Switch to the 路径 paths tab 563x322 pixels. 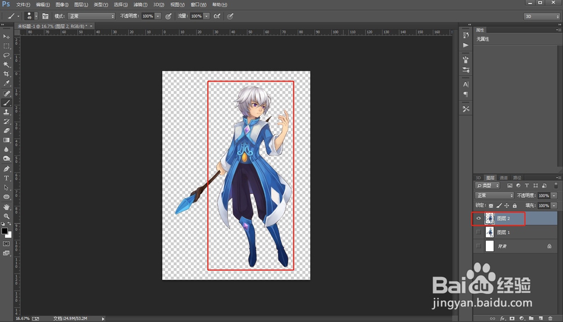tap(517, 178)
